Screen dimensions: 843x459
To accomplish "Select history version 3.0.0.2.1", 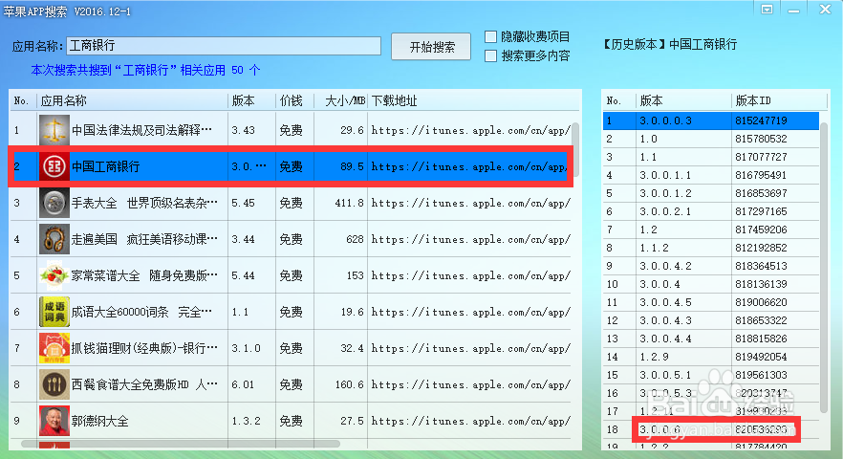I will coord(711,211).
